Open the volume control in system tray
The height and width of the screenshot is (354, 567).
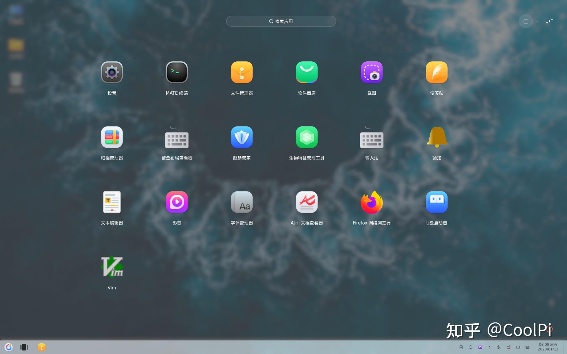(499, 347)
